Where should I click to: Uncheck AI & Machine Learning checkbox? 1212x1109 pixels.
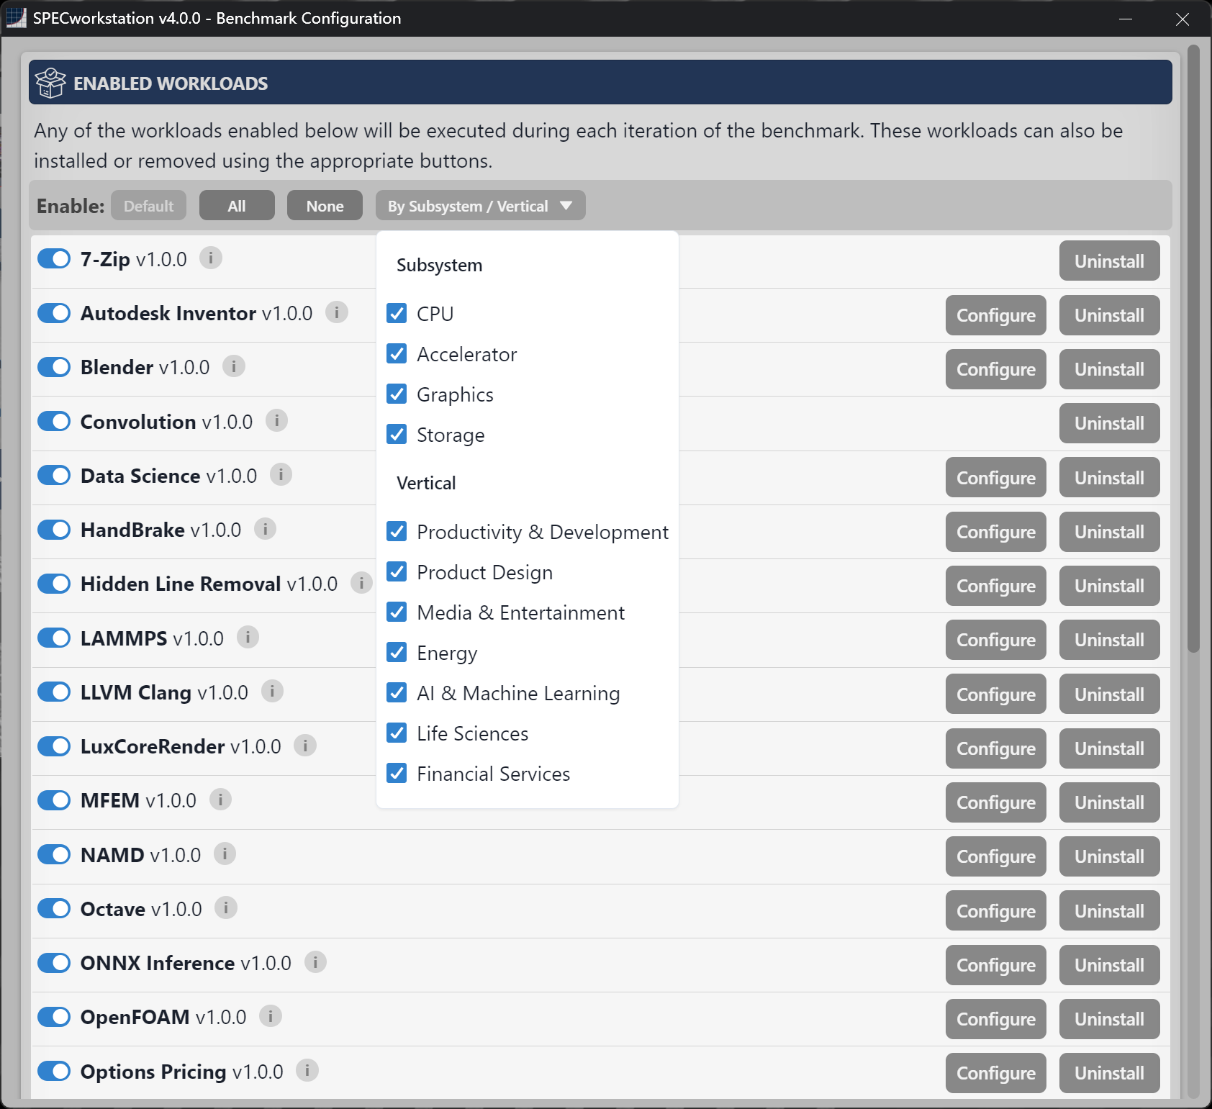tap(397, 692)
